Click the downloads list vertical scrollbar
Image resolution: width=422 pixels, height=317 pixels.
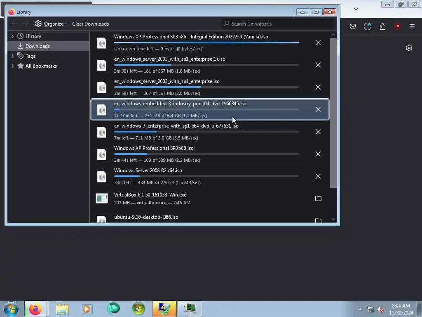[x=333, y=113]
